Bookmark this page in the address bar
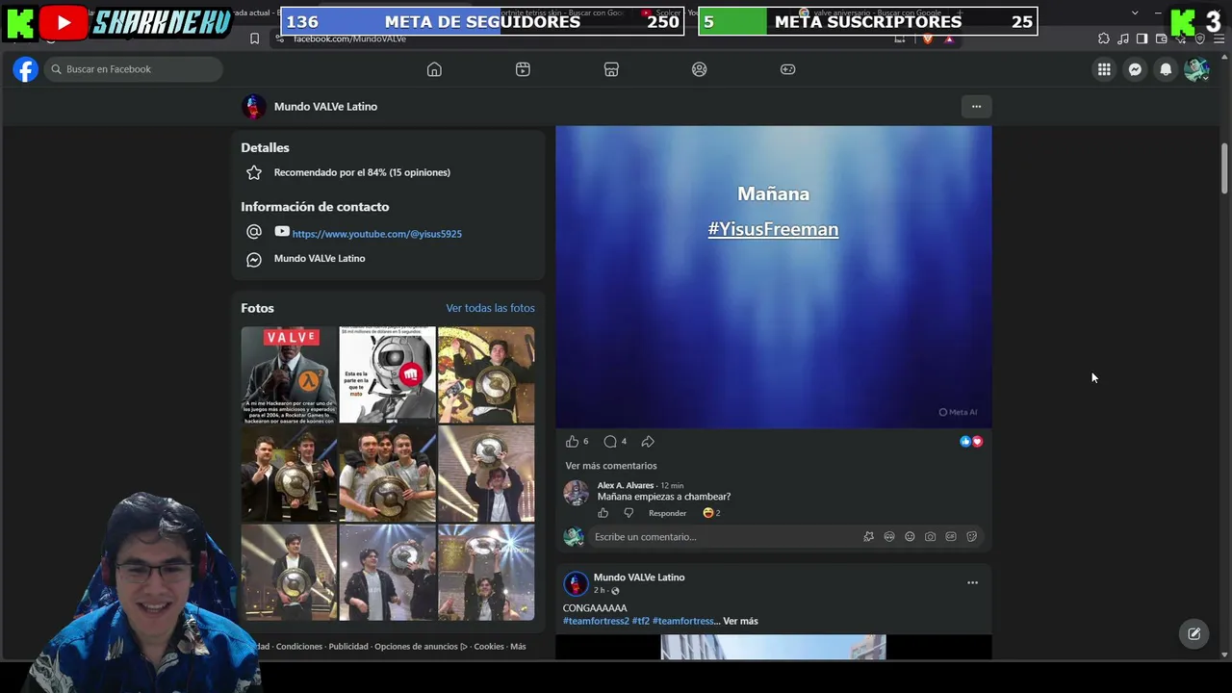 (x=254, y=38)
